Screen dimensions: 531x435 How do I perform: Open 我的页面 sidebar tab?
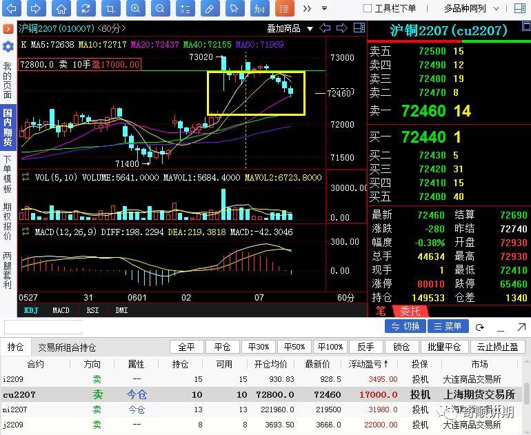click(8, 80)
